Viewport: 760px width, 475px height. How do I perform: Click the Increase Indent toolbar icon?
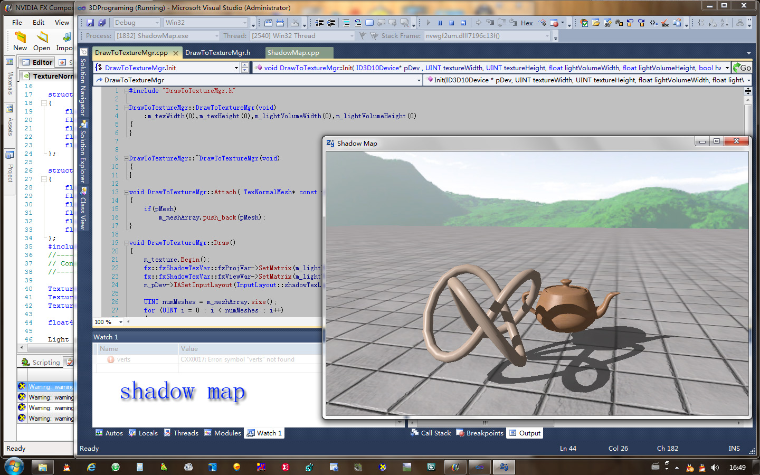coord(331,23)
